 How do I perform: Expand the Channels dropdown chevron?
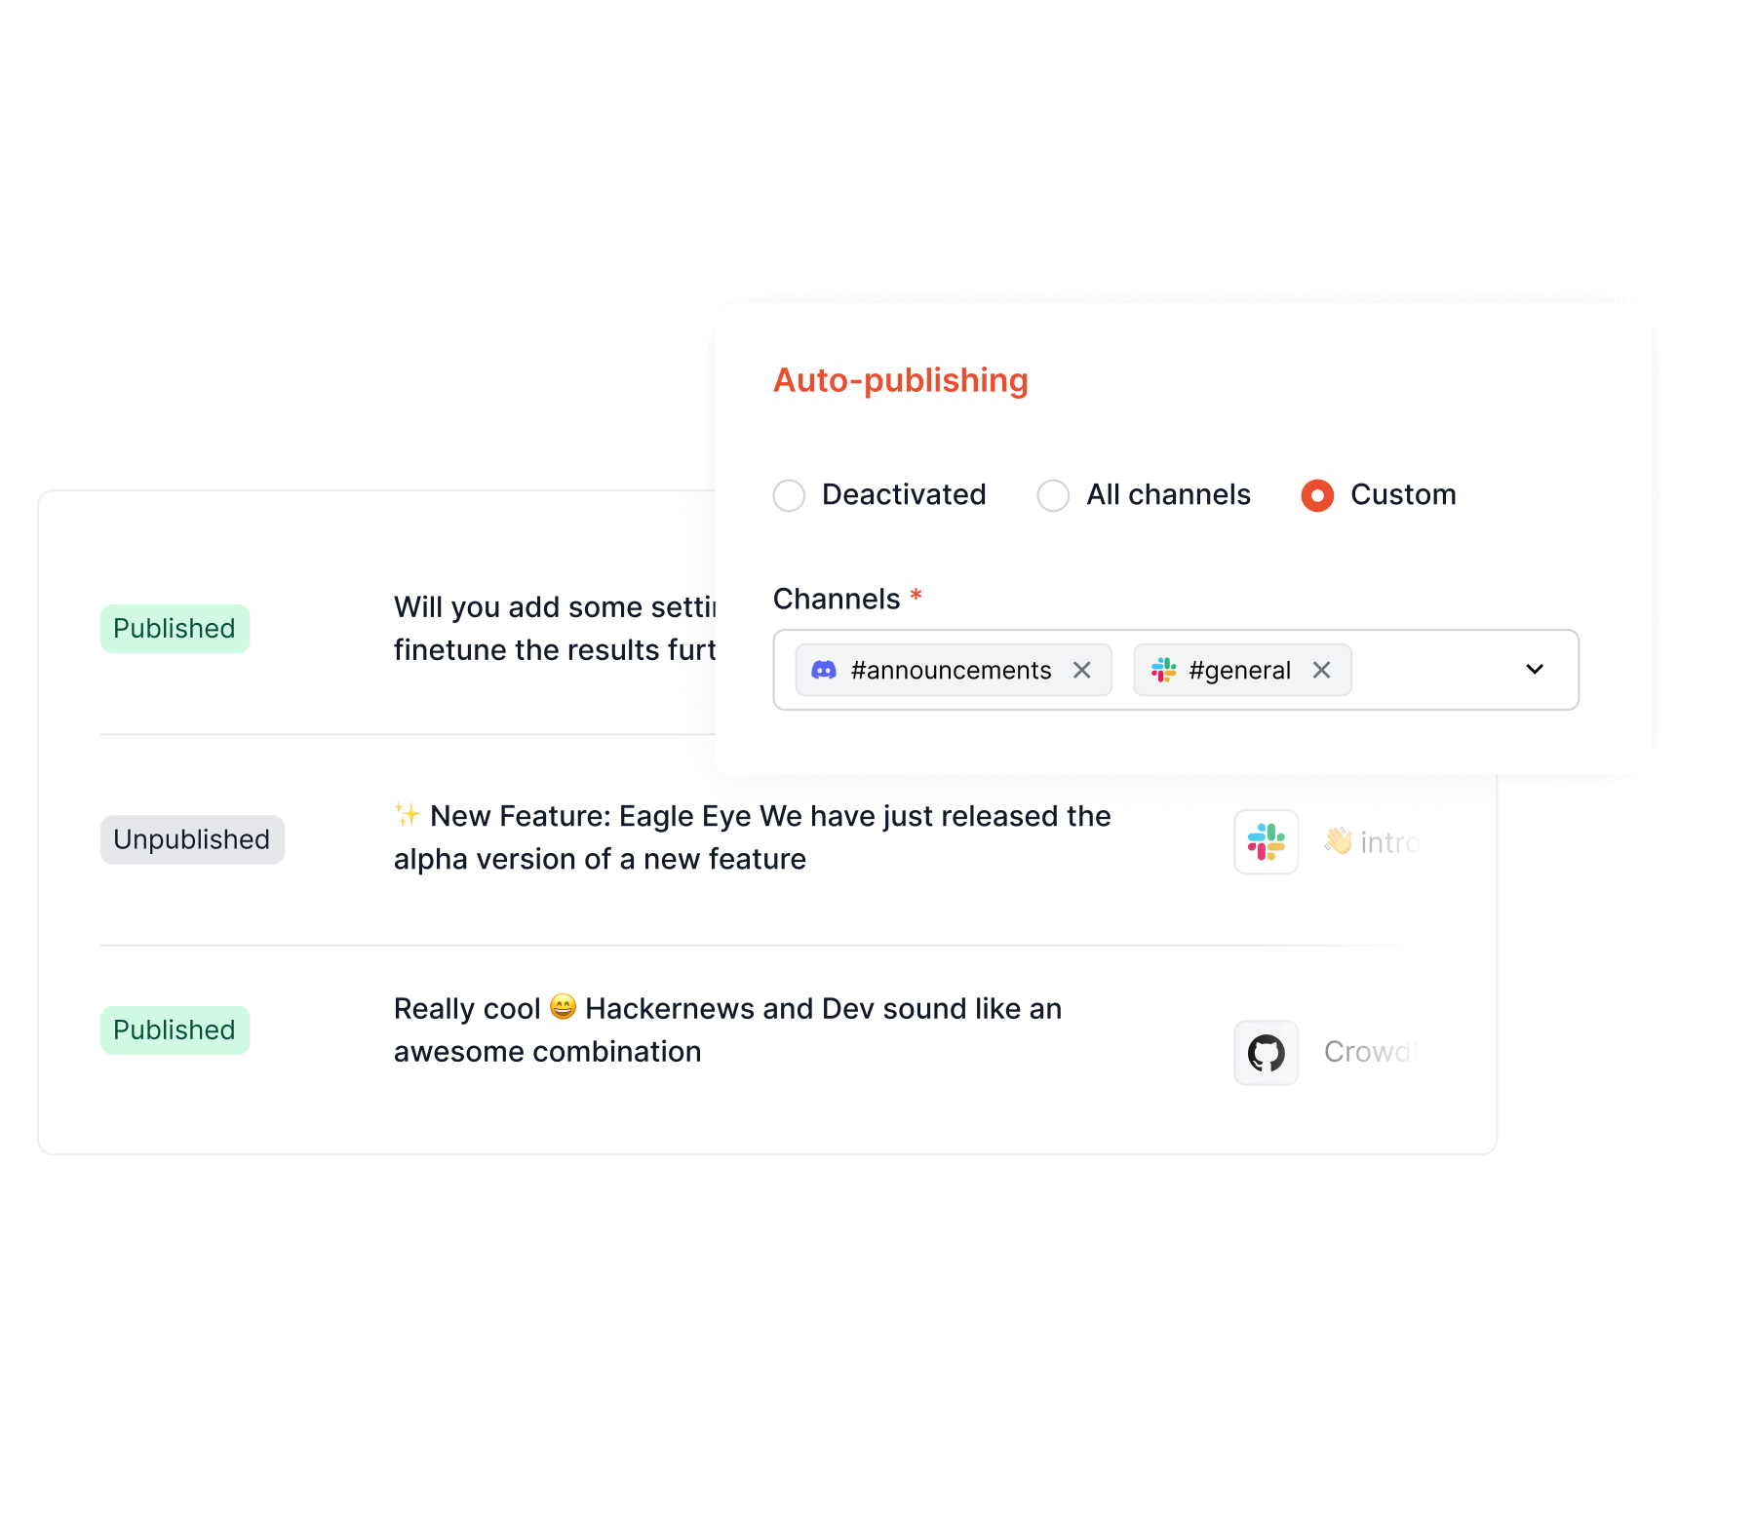[x=1535, y=670]
